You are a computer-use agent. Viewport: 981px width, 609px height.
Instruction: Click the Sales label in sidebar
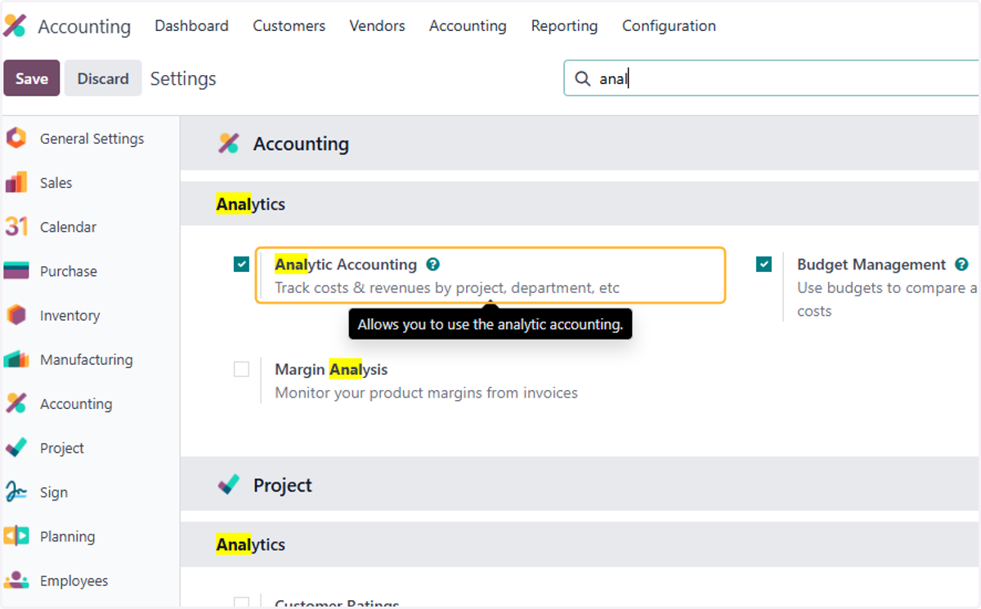coord(56,183)
